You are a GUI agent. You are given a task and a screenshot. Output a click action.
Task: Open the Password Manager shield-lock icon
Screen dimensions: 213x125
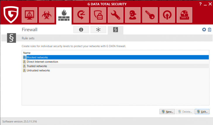click(x=98, y=15)
